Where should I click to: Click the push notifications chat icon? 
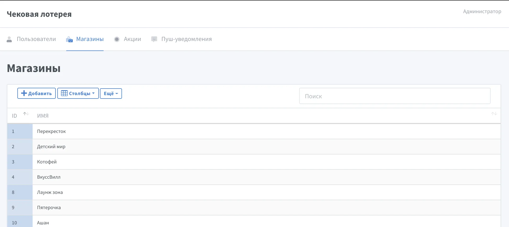[154, 39]
